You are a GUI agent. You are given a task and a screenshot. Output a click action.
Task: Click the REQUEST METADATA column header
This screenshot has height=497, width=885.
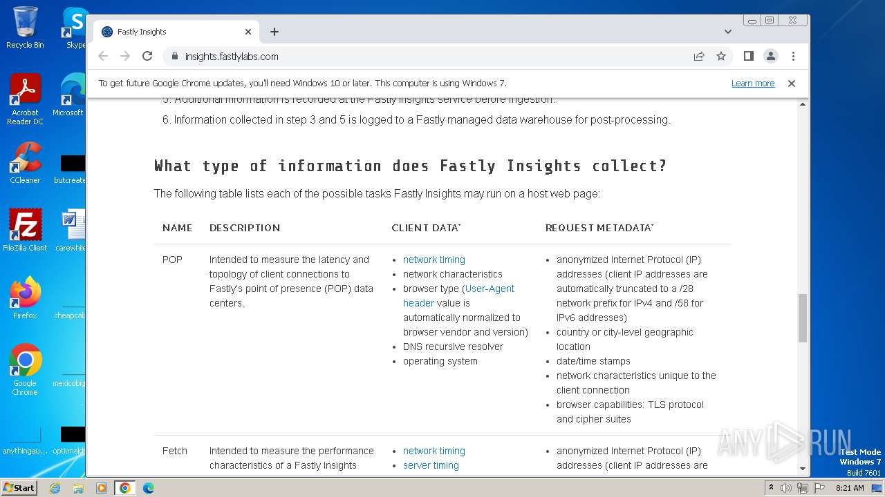(x=599, y=228)
